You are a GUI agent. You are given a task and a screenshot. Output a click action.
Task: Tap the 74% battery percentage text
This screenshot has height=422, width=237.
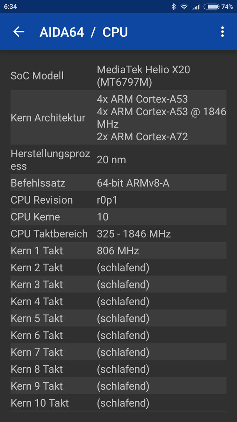pyautogui.click(x=227, y=7)
